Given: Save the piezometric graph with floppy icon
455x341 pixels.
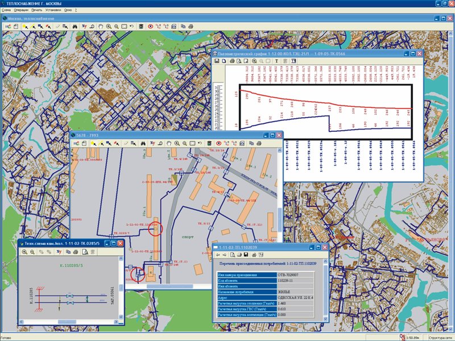Looking at the screenshot, I should point(217,60).
